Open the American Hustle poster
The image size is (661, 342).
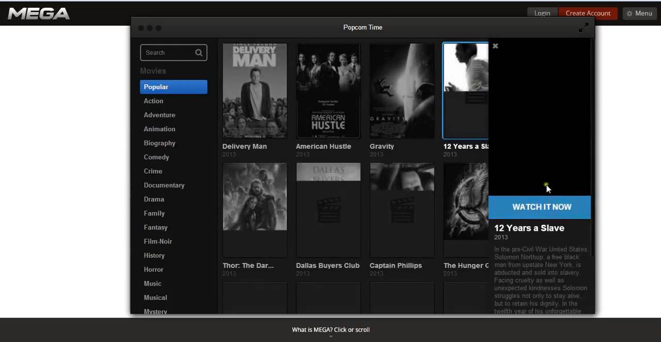pyautogui.click(x=328, y=90)
